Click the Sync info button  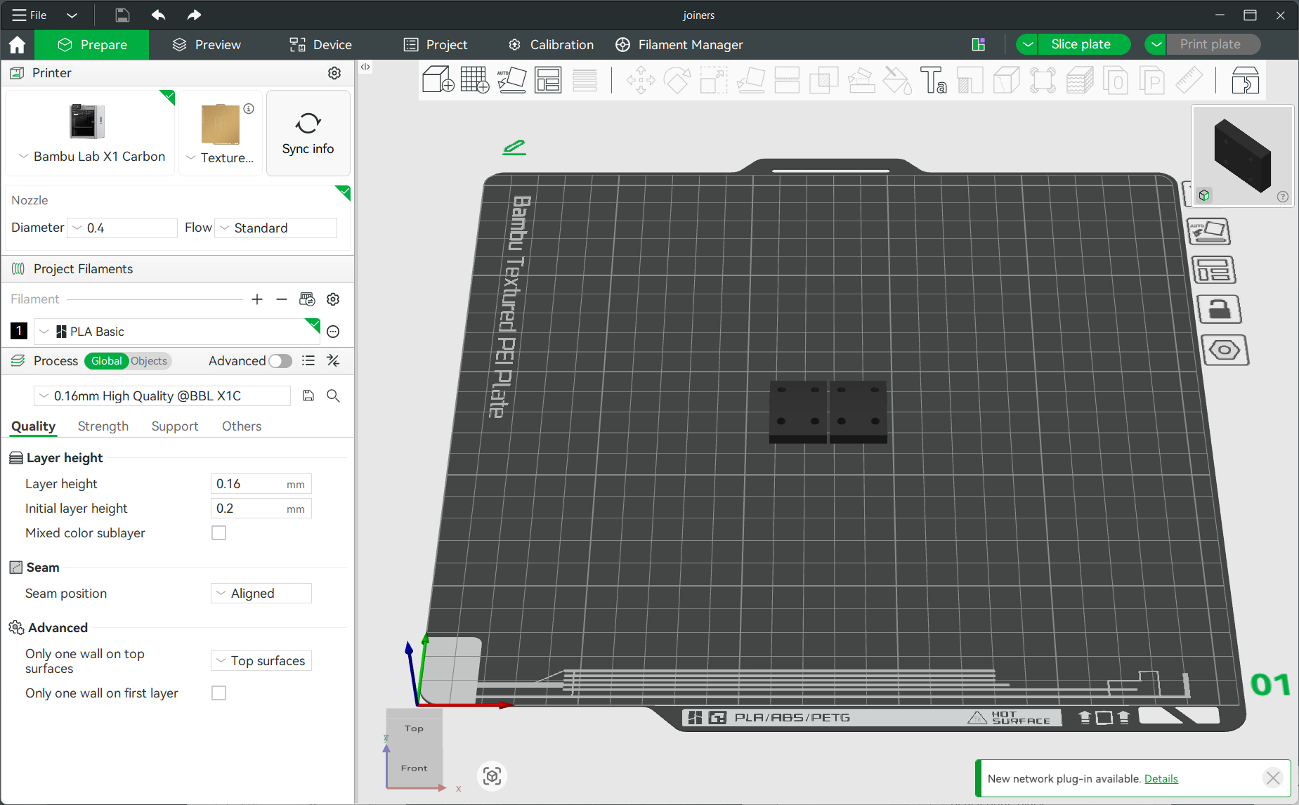[x=308, y=133]
